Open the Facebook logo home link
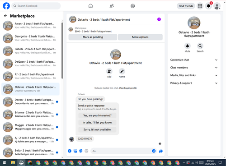This screenshot has height=166, width=226. pyautogui.click(x=6, y=6)
